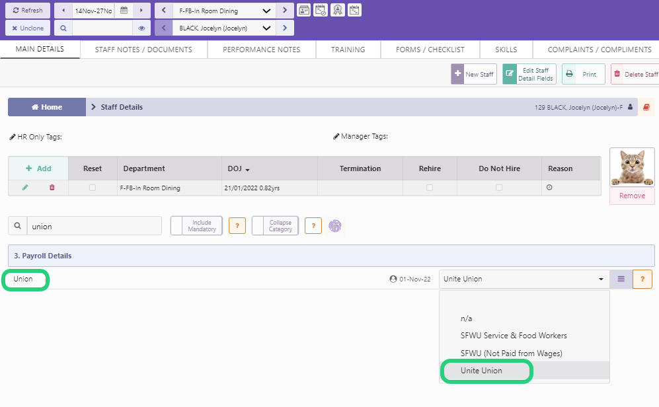Open the date range calendar picker
659x407 pixels.
[x=124, y=11]
